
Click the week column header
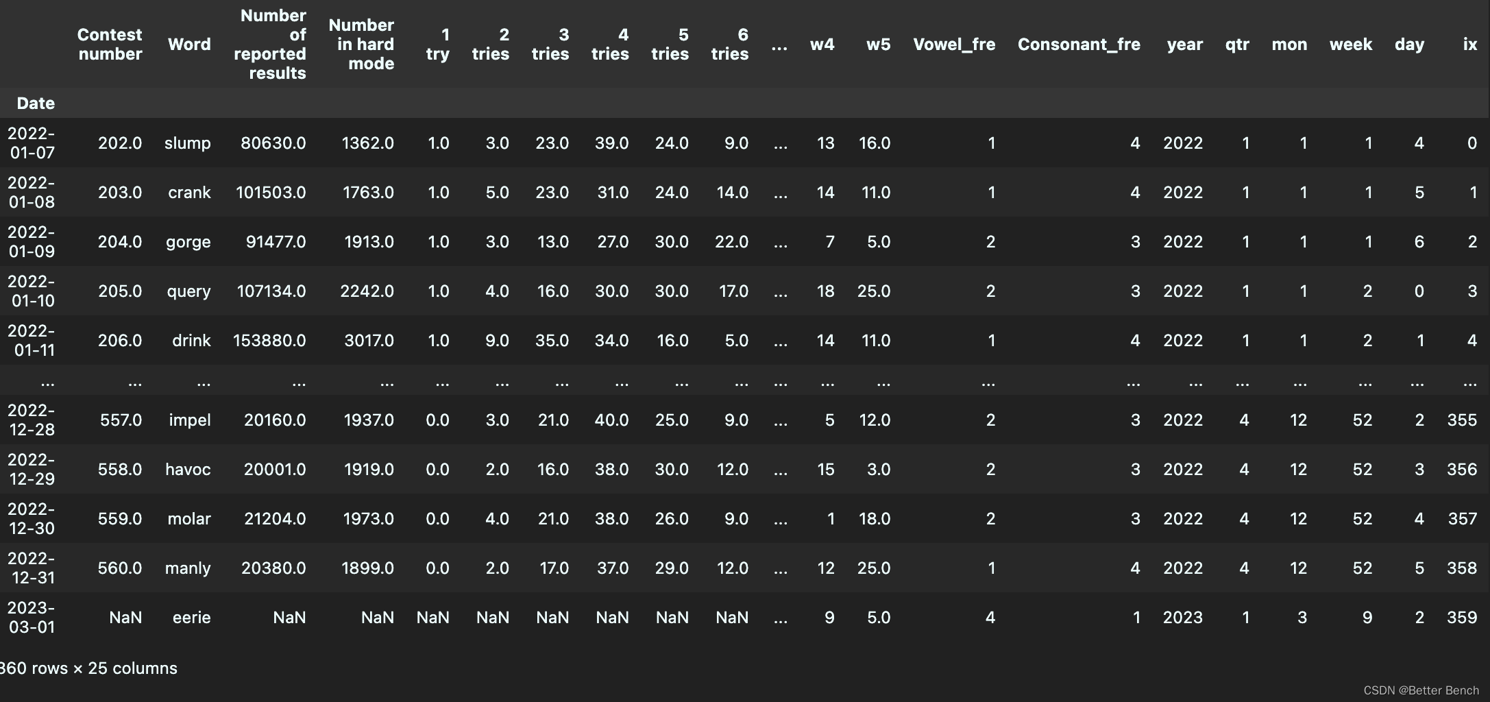click(x=1350, y=45)
